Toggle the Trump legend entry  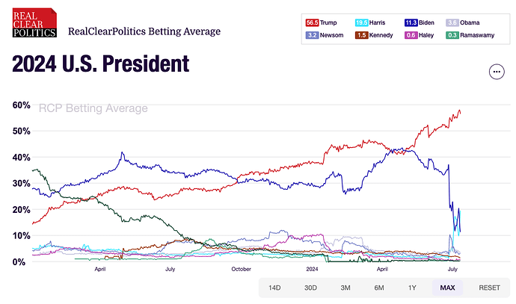coord(321,22)
